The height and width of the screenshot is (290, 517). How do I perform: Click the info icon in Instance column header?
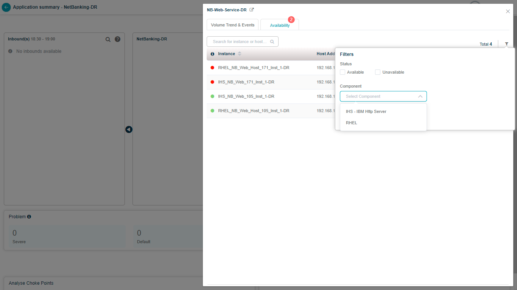212,54
